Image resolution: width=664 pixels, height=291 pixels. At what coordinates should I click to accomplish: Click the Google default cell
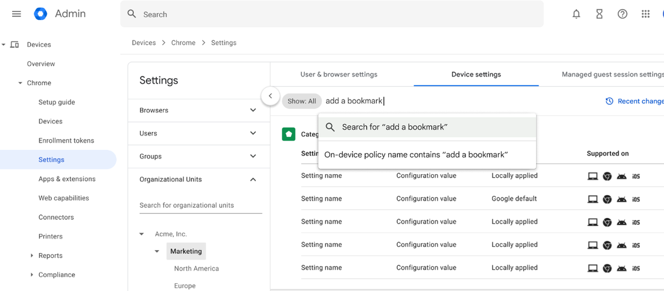pyautogui.click(x=514, y=199)
